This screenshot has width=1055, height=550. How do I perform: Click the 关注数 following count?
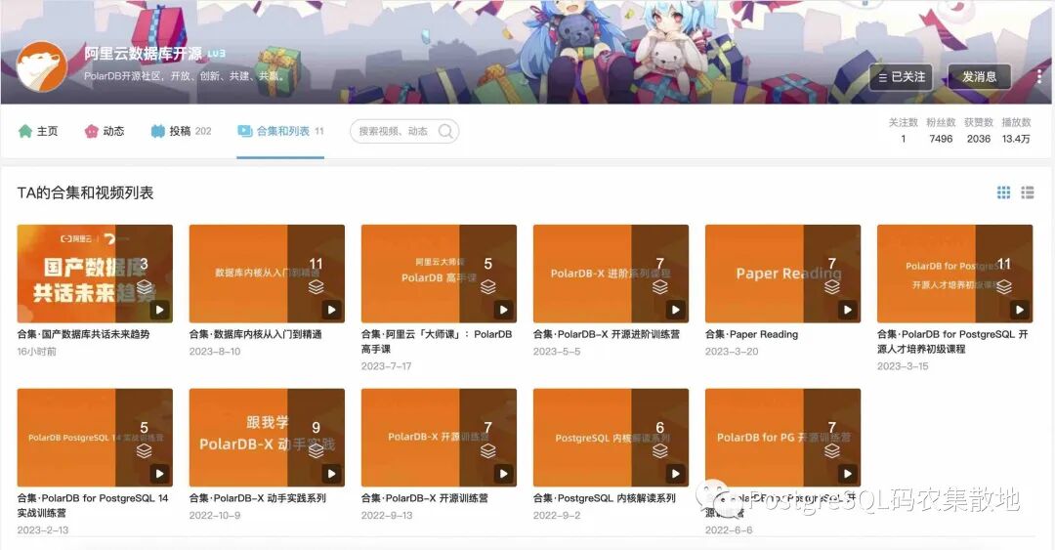(903, 131)
